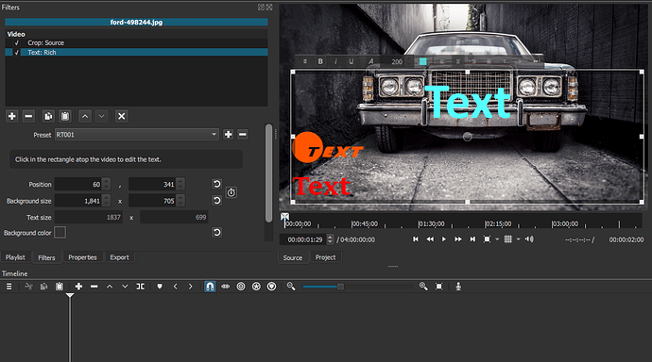
Task: Open the zoom options dropdown arrow
Action: tap(497, 239)
